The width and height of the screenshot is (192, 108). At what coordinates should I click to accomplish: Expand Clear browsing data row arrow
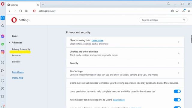click(x=179, y=42)
